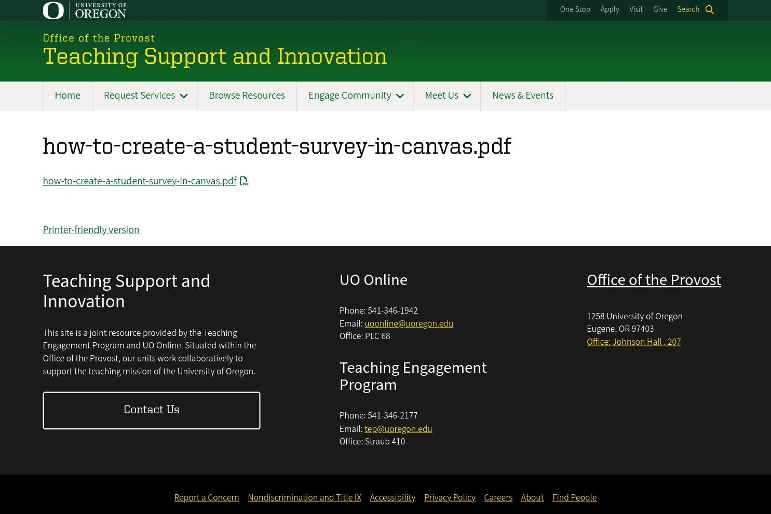
Task: Click the Eugene, OR 97403 address line
Action: 620,329
